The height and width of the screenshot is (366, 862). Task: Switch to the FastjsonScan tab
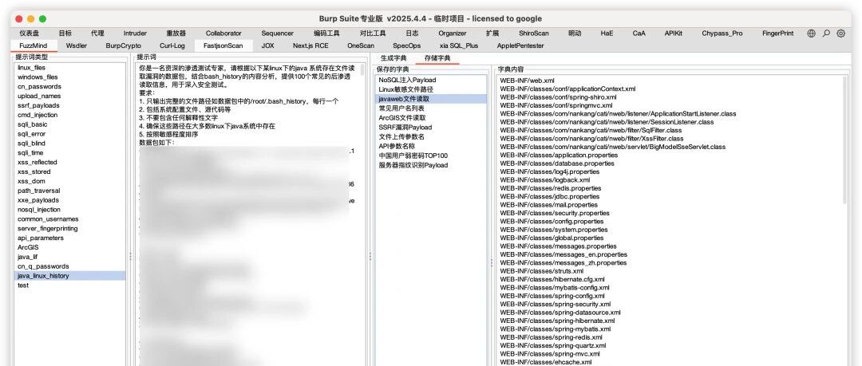pyautogui.click(x=223, y=45)
